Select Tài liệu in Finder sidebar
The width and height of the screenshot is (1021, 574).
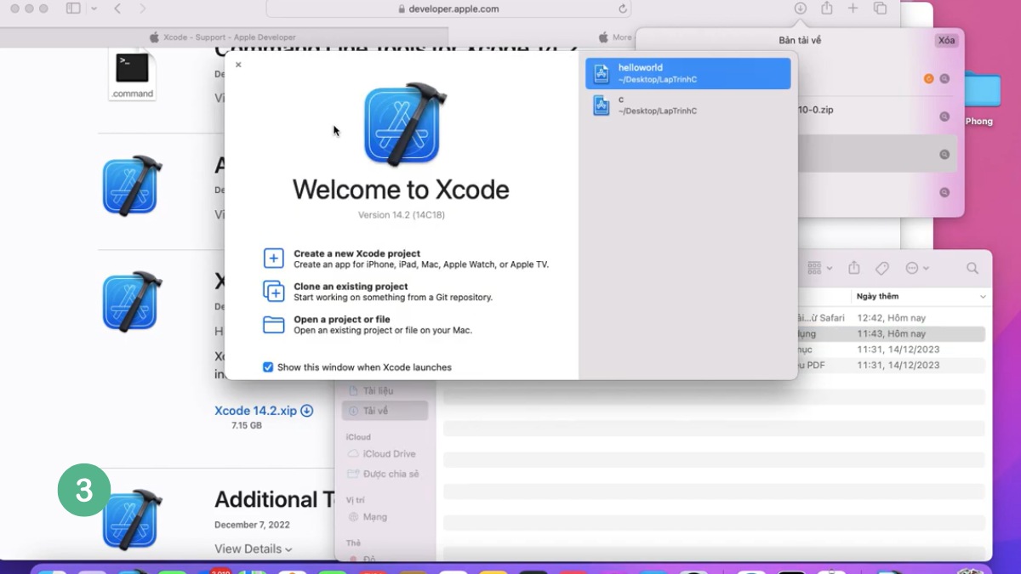385,390
